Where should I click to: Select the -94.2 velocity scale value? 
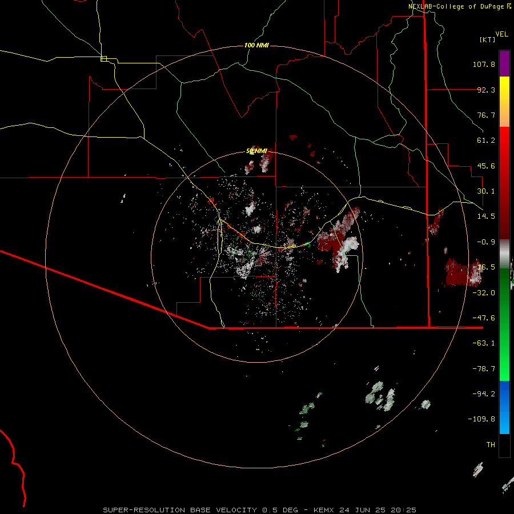[484, 393]
